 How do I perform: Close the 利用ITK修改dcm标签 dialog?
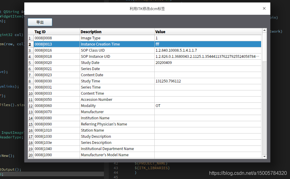coord(264,8)
